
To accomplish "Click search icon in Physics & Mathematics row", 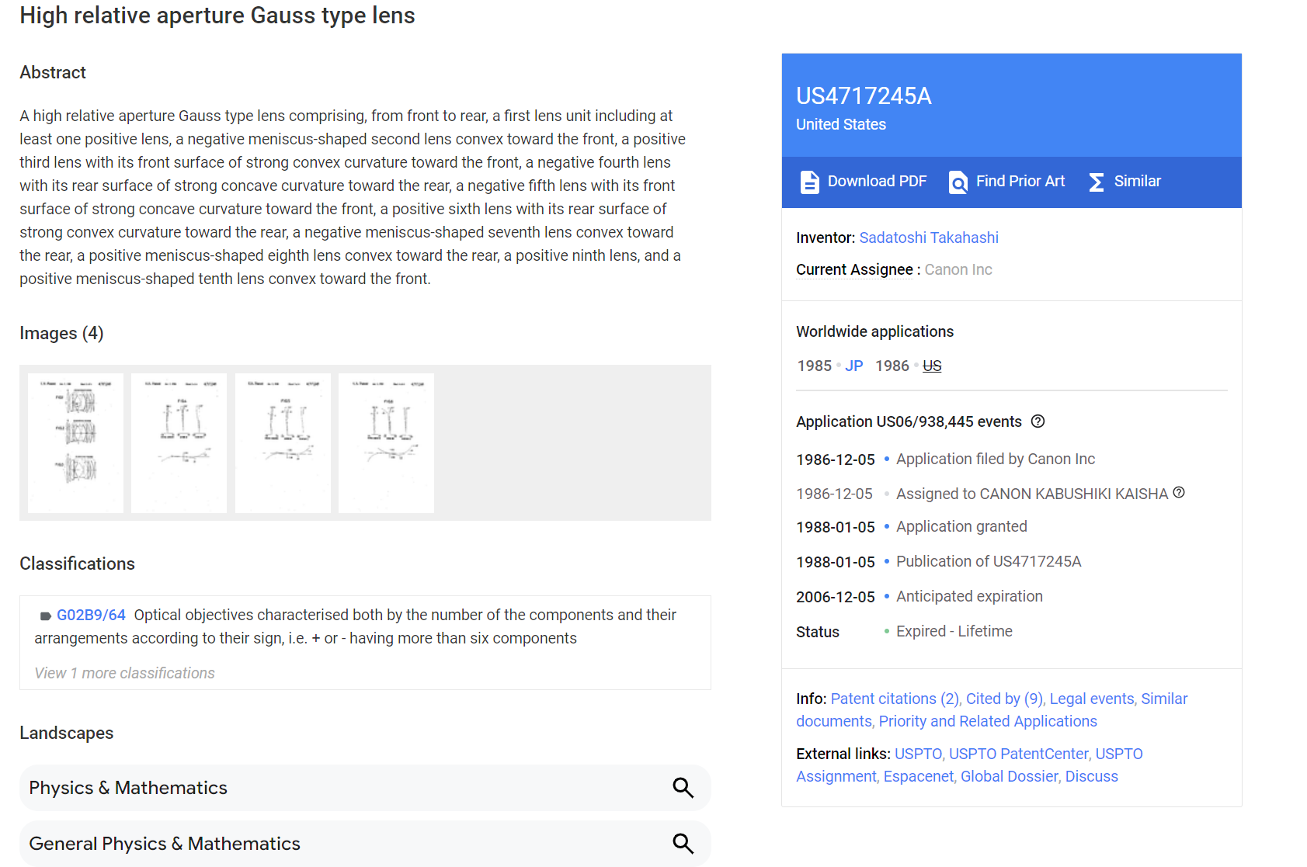I will pos(683,788).
